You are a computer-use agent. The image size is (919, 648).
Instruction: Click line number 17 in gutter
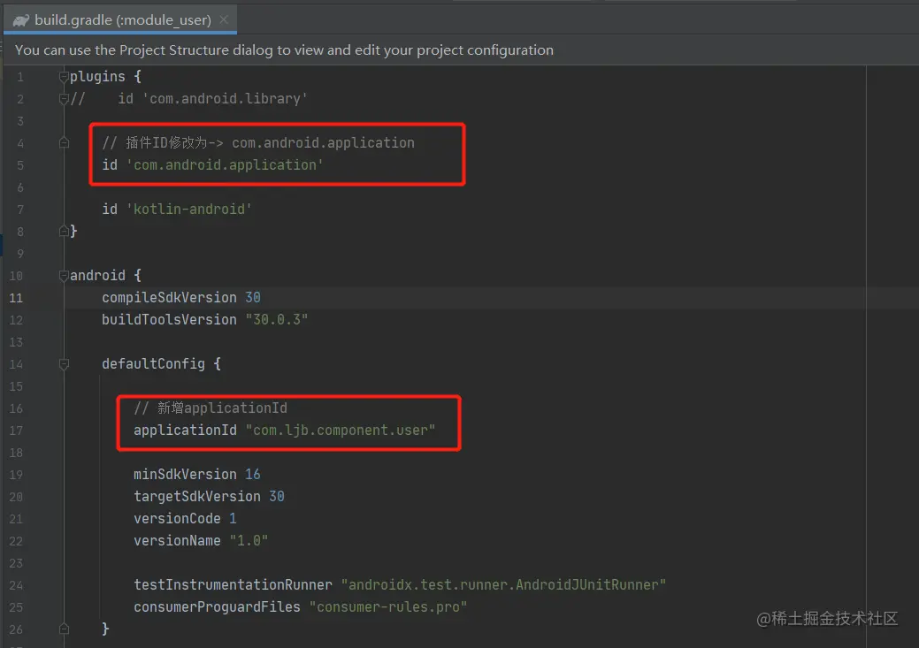(x=16, y=431)
